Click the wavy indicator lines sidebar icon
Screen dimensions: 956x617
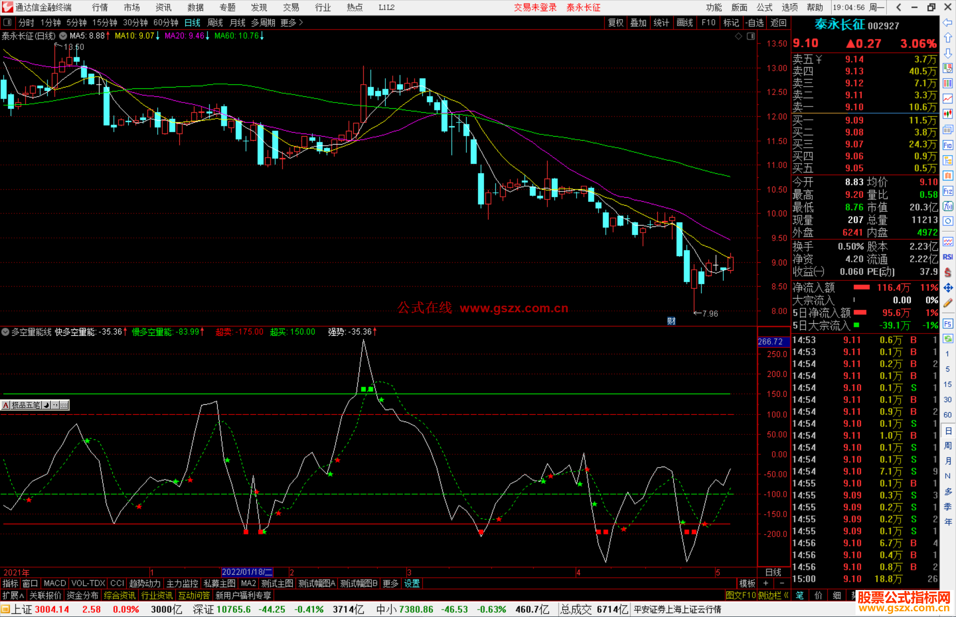click(948, 241)
